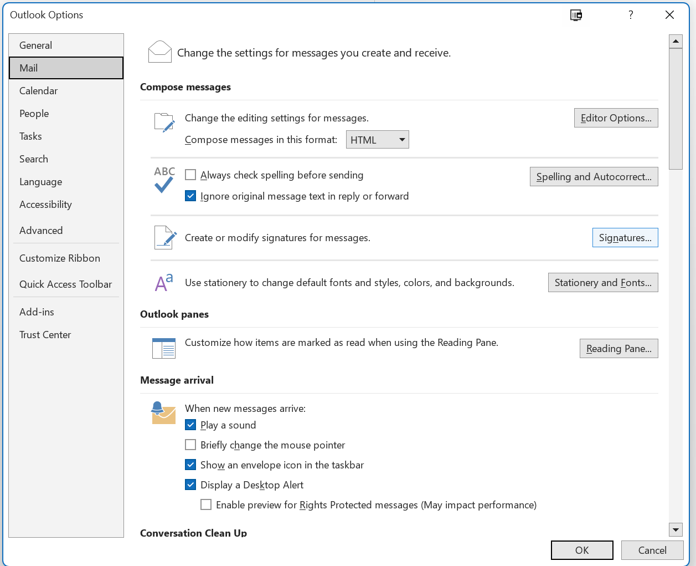Click 'Change the editing settings for messages.' text

[277, 118]
